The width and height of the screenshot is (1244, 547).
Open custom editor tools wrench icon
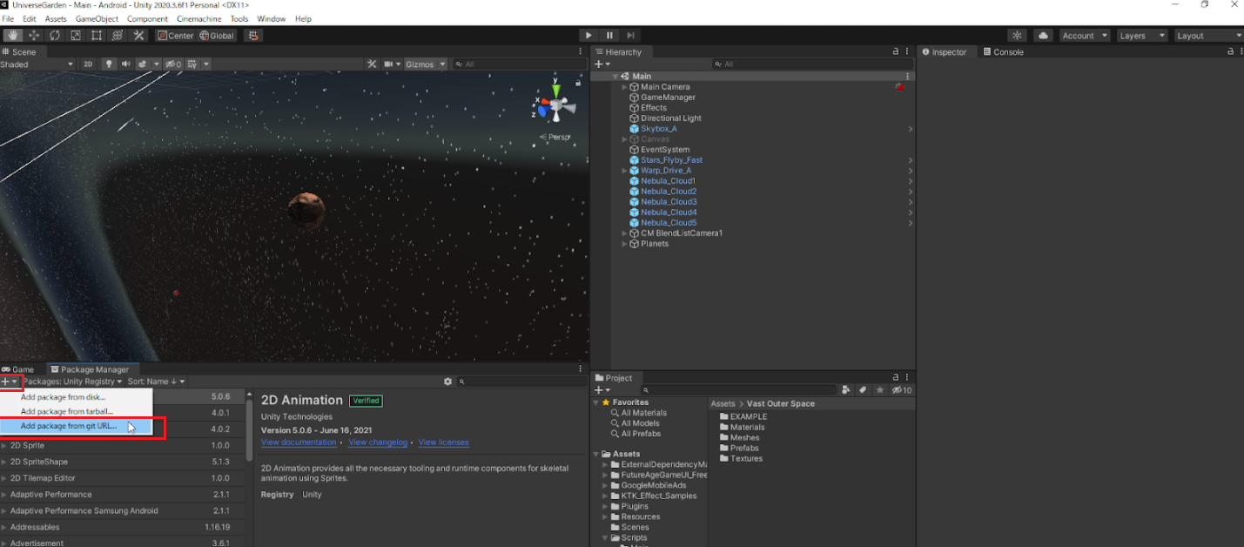(x=138, y=36)
